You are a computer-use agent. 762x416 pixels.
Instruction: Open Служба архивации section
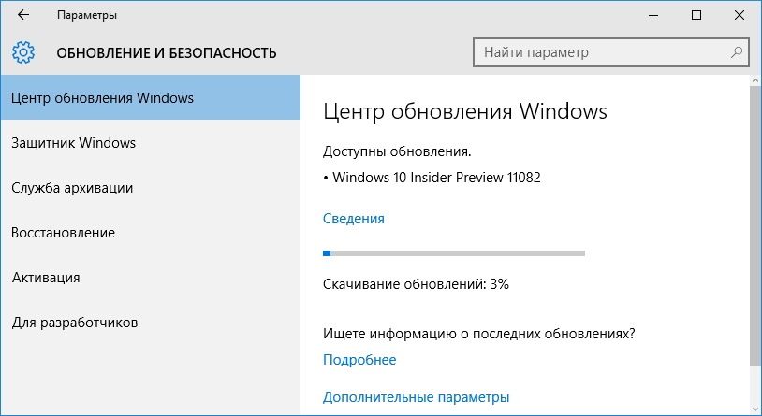pyautogui.click(x=151, y=188)
